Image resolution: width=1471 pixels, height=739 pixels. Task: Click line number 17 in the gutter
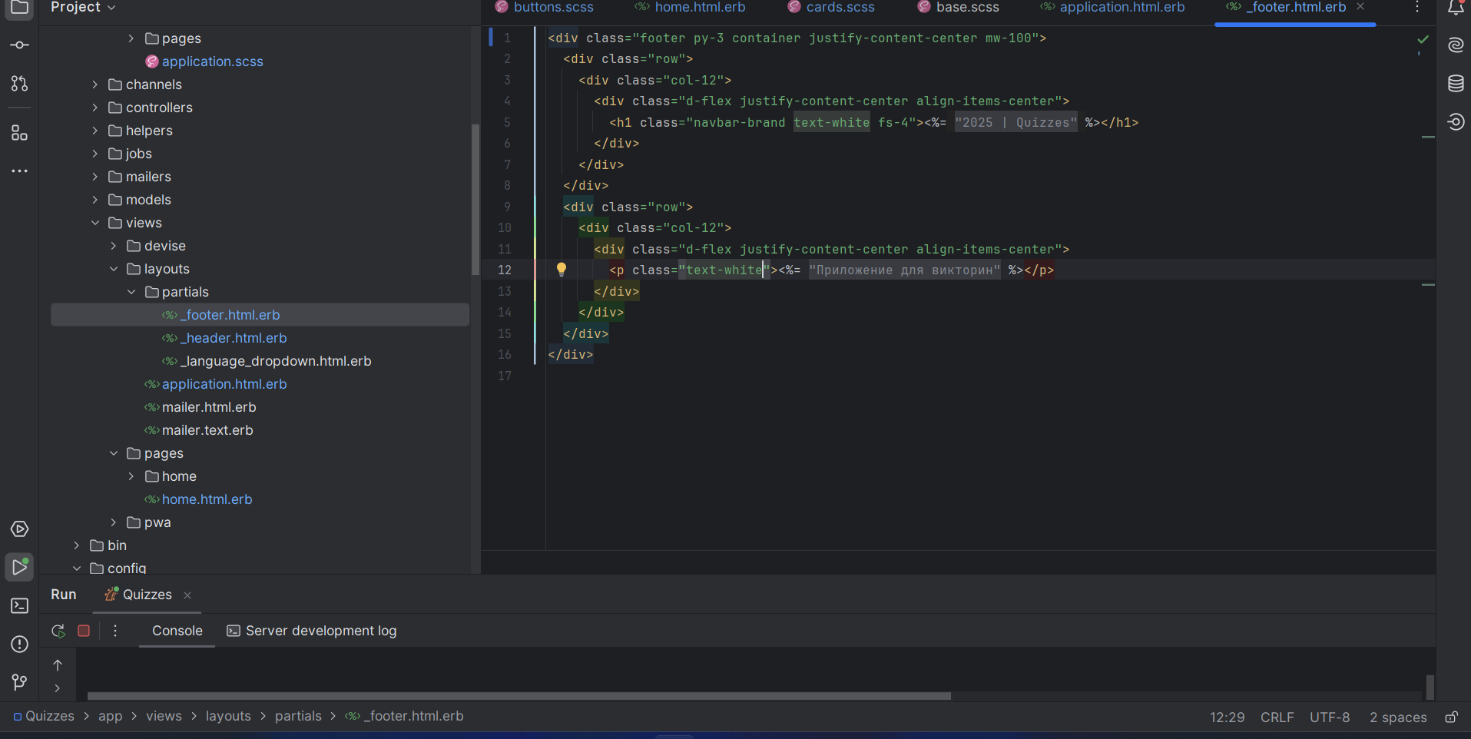coord(504,376)
